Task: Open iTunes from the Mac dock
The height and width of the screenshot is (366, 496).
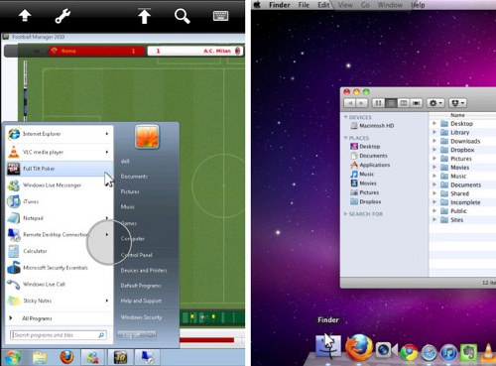Action: click(x=448, y=353)
